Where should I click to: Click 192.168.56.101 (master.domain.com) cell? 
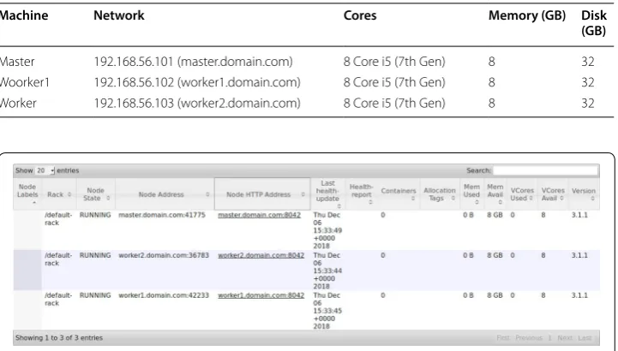coord(193,62)
